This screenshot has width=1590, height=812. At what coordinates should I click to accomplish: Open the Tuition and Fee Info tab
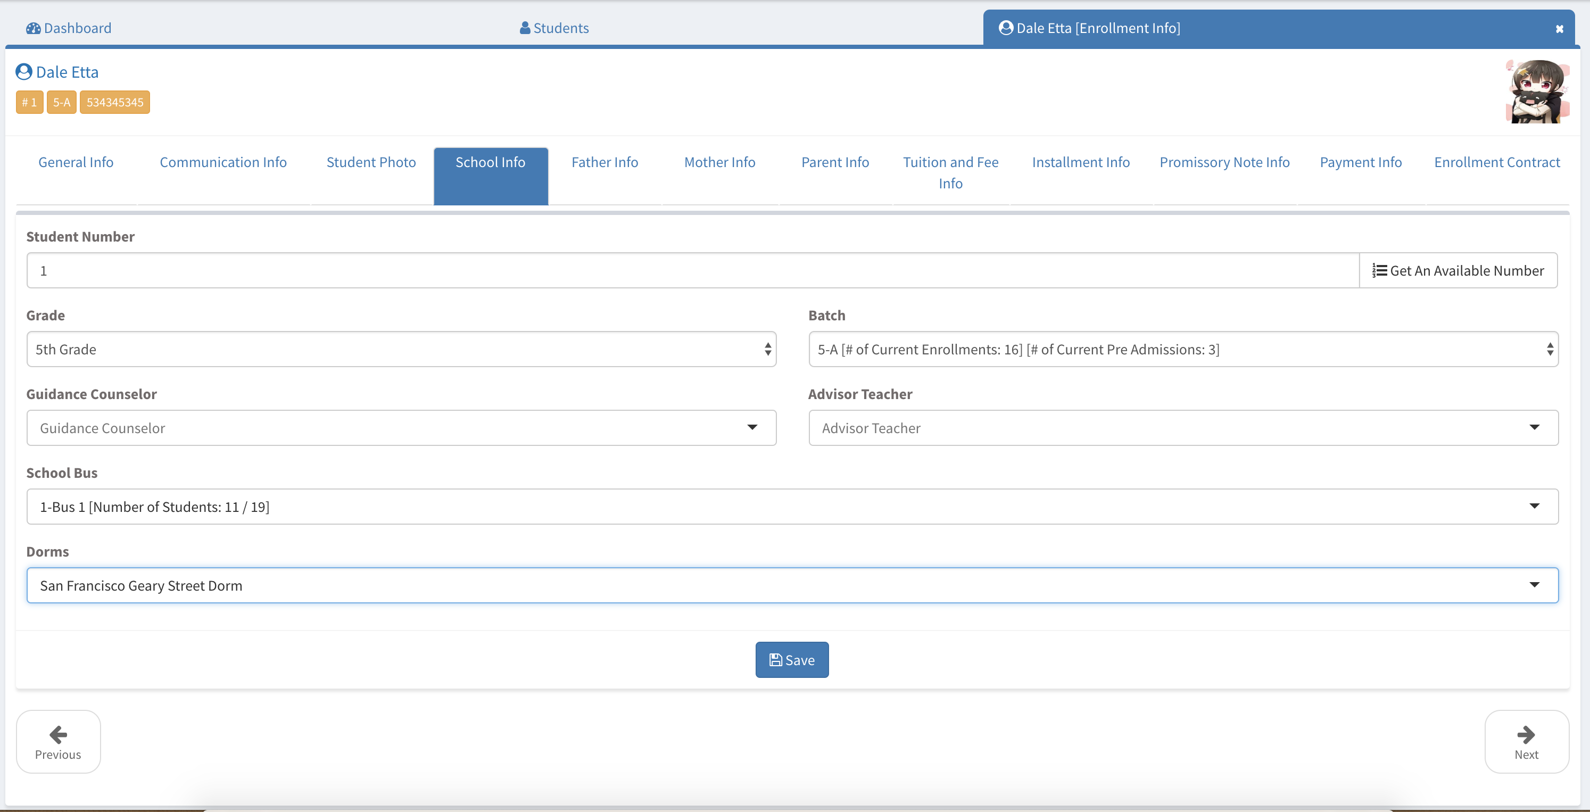coord(950,176)
